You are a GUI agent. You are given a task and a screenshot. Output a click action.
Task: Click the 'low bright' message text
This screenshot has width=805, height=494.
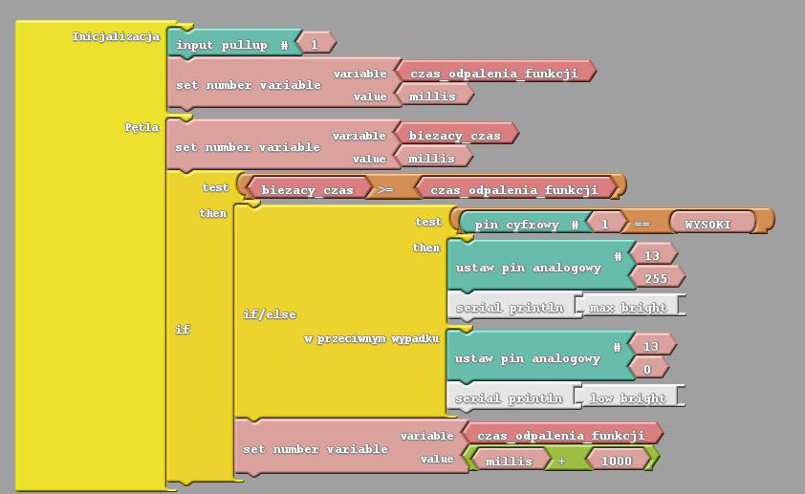(627, 397)
